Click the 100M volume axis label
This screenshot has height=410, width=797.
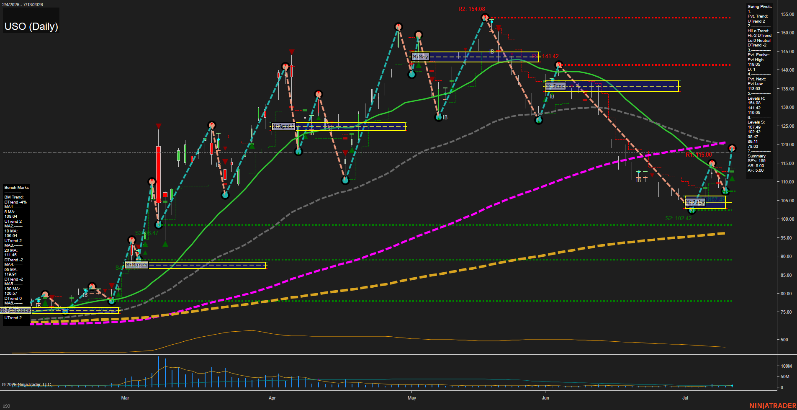(786, 366)
